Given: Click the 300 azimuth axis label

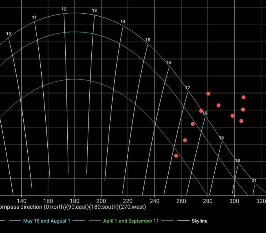Looking at the screenshot, I should click(x=234, y=201).
